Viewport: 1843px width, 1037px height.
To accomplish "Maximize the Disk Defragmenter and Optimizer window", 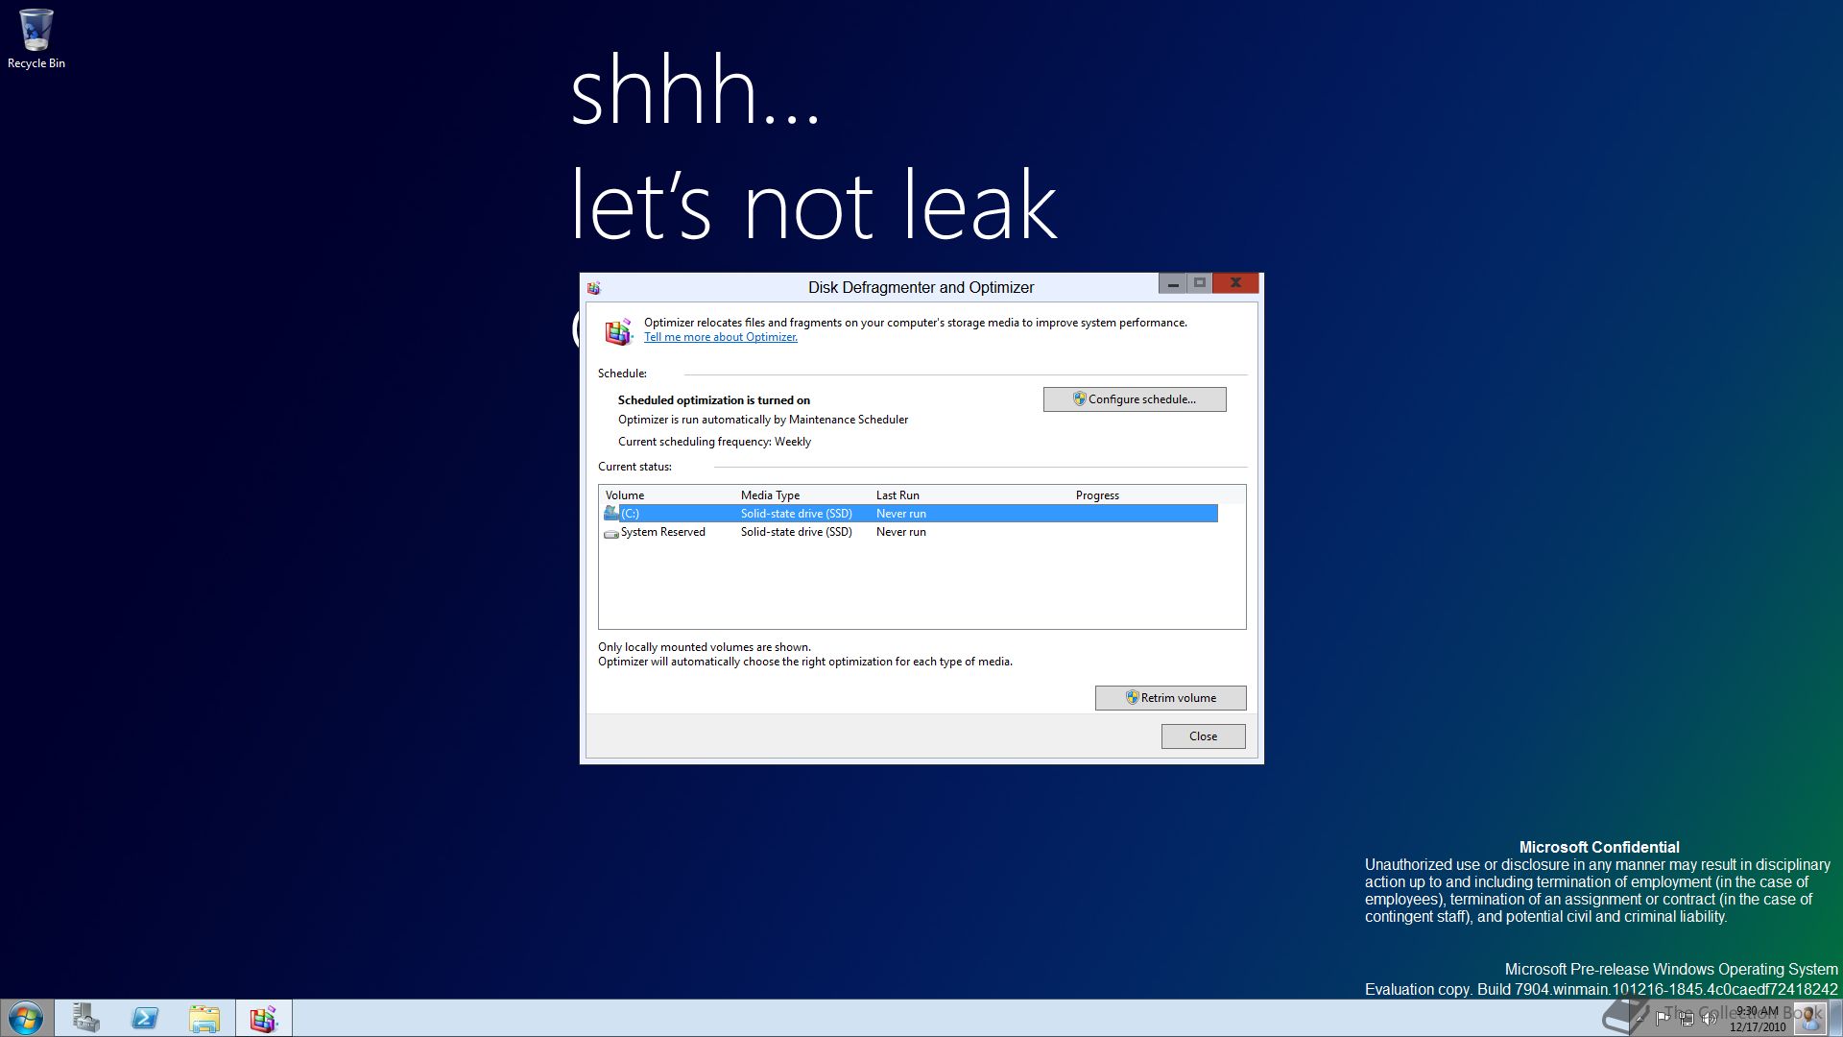I will 1199,283.
